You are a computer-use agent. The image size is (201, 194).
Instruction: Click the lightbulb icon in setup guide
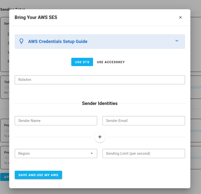21,41
